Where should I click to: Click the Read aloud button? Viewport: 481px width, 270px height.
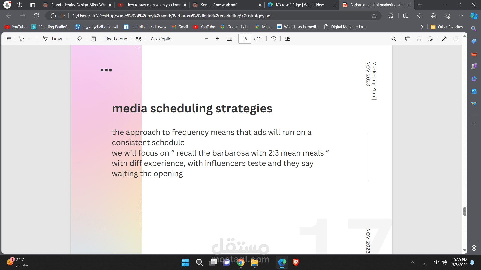click(116, 39)
